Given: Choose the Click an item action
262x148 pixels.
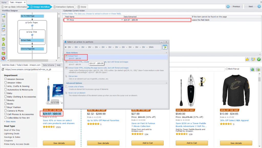Looking at the screenshot, I should pyautogui.click(x=73, y=76).
